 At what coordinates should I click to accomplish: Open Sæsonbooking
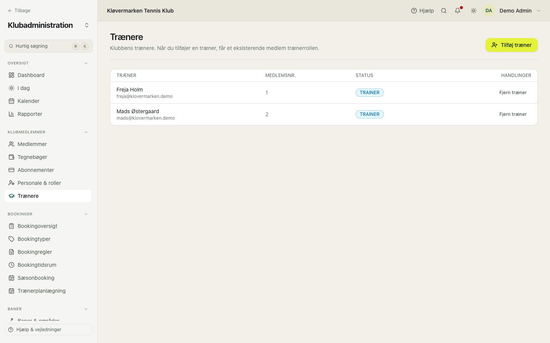(x=48, y=278)
